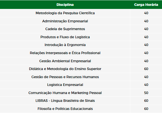This screenshot has height=113, width=162.
Task: Select the Logística Empresarial row
Action: (81, 85)
